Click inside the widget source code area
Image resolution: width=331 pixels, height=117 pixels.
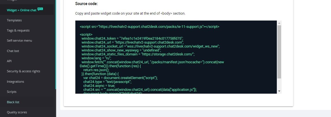pyautogui.click(x=176, y=57)
